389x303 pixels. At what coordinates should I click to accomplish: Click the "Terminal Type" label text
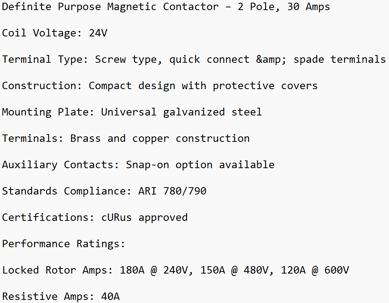(41, 59)
